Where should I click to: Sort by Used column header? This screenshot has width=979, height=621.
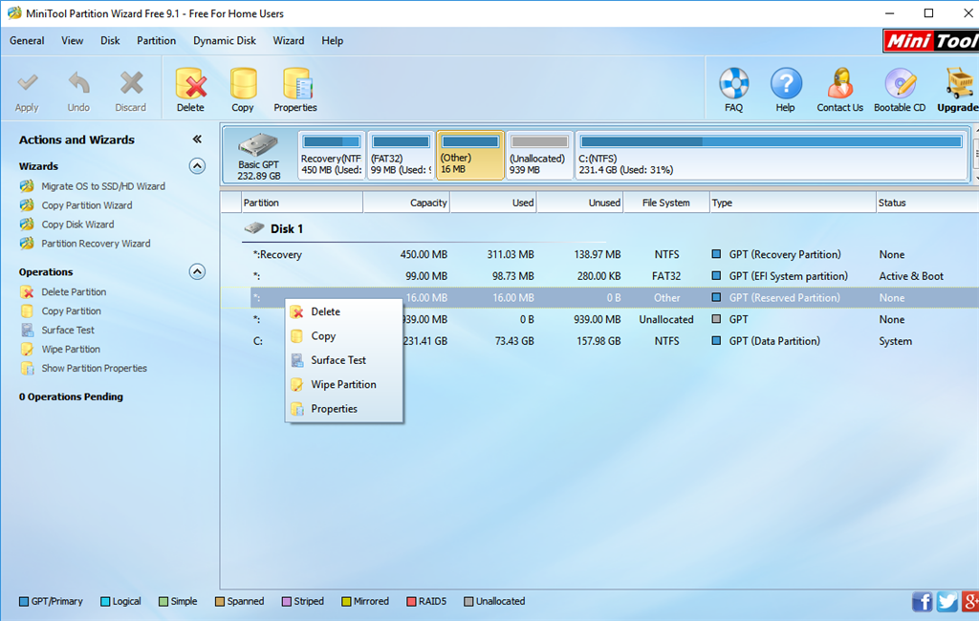493,203
